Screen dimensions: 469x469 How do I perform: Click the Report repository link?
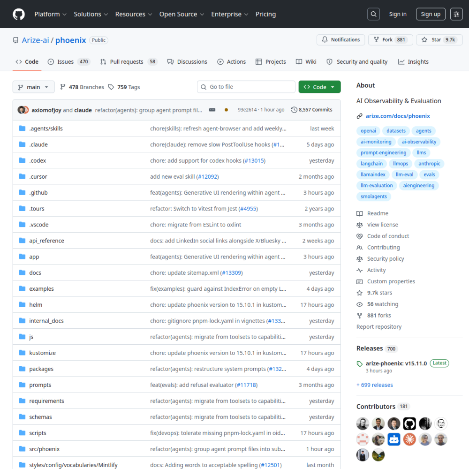[379, 327]
